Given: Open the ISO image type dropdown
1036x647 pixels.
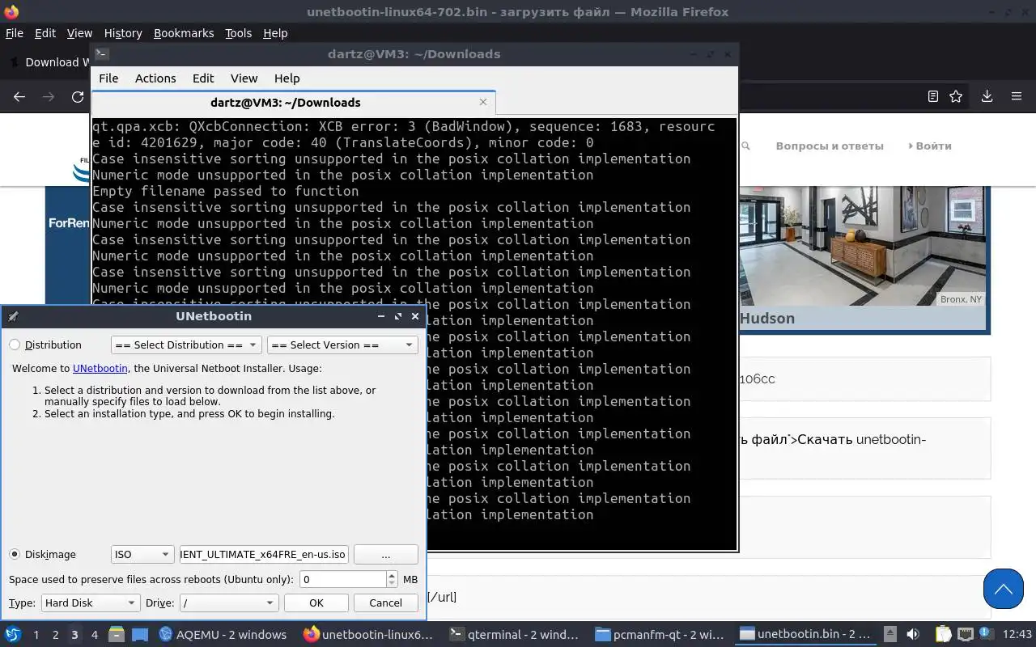Looking at the screenshot, I should tap(142, 554).
